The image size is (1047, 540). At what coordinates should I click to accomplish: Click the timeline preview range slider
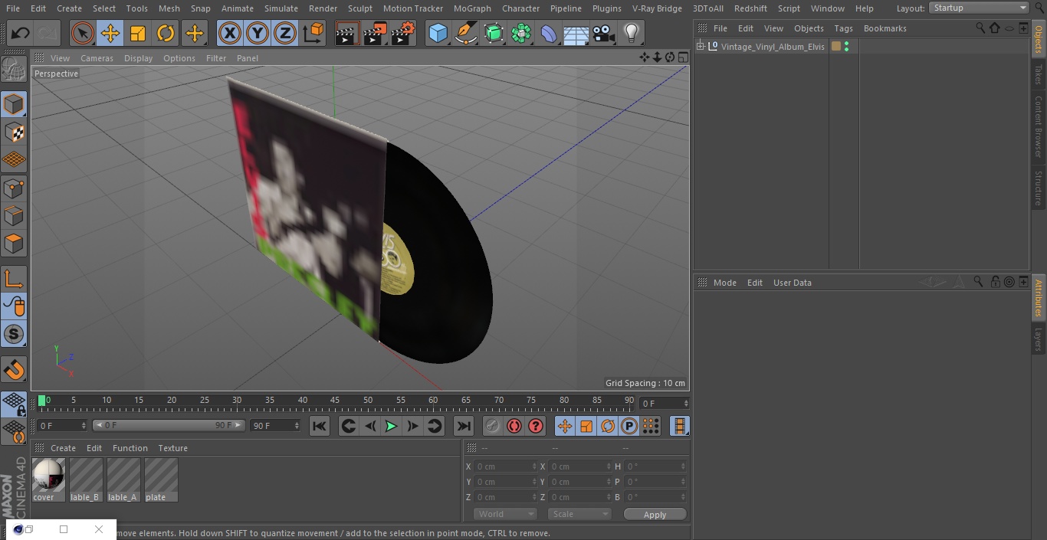point(169,425)
